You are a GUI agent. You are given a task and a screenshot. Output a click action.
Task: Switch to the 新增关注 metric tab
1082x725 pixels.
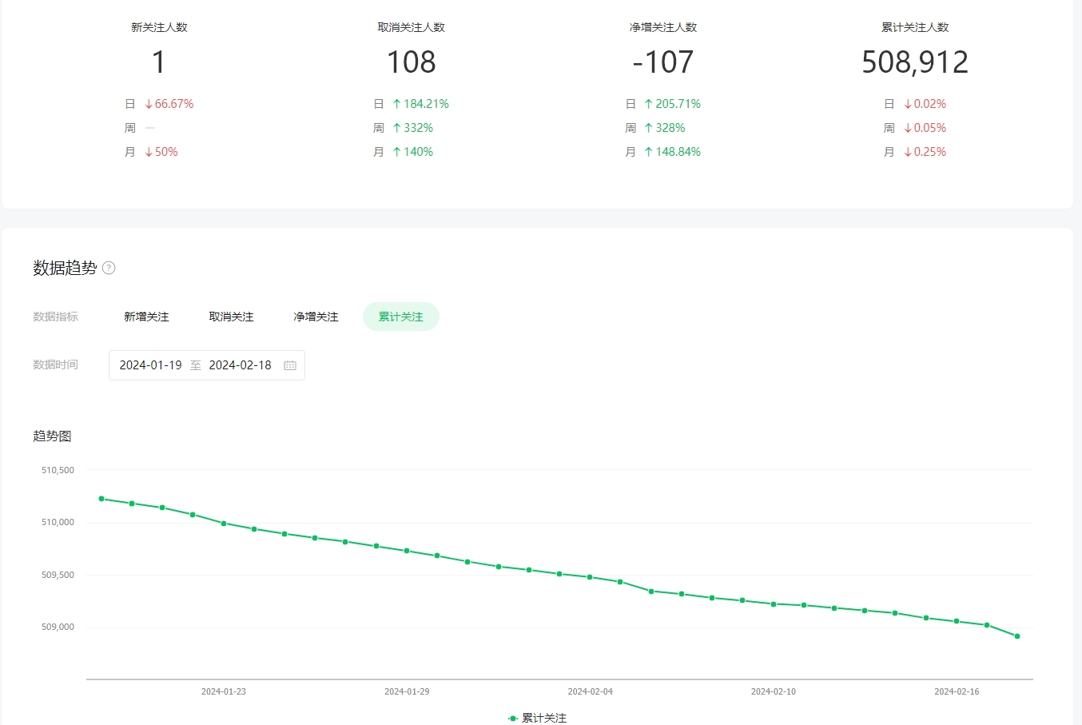[x=146, y=317]
